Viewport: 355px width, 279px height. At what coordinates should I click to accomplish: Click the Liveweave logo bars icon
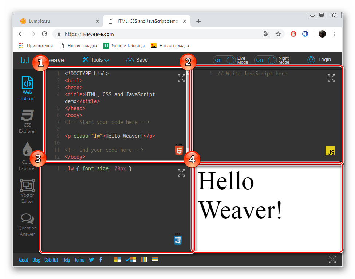[x=25, y=60]
